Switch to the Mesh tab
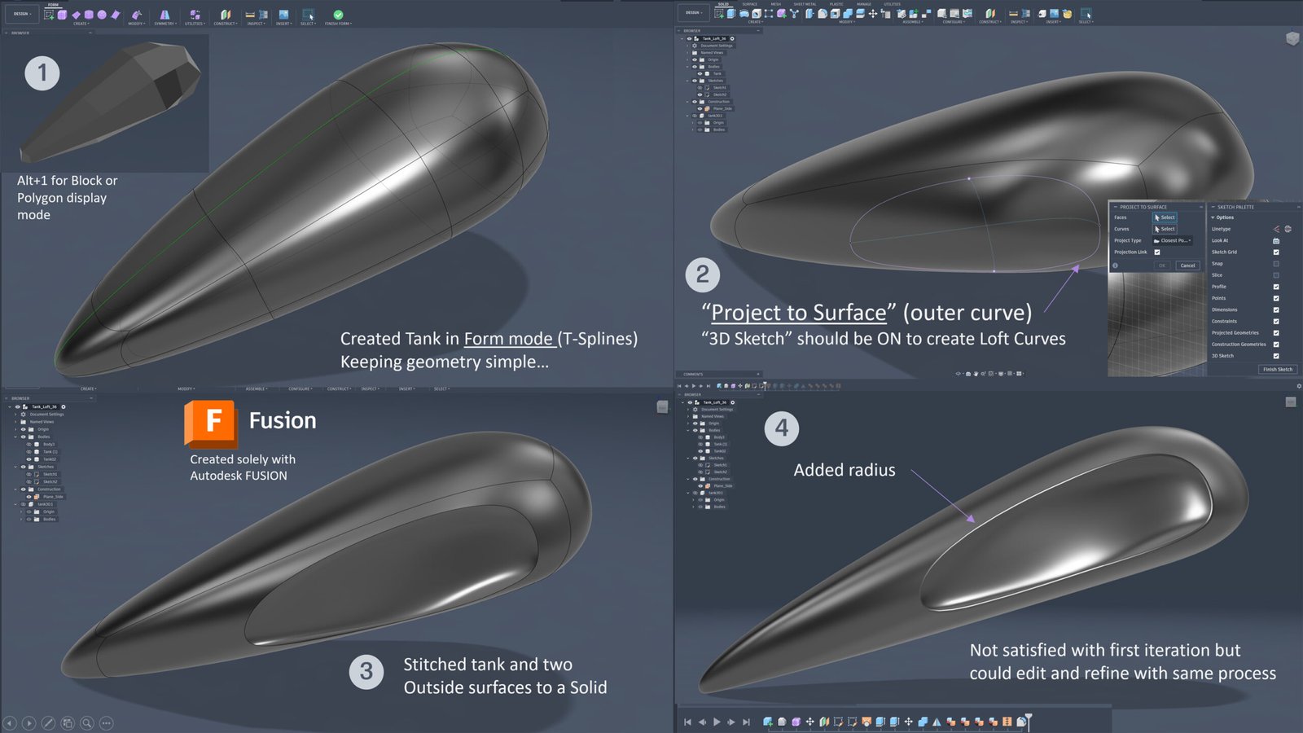This screenshot has height=733, width=1303. (775, 4)
